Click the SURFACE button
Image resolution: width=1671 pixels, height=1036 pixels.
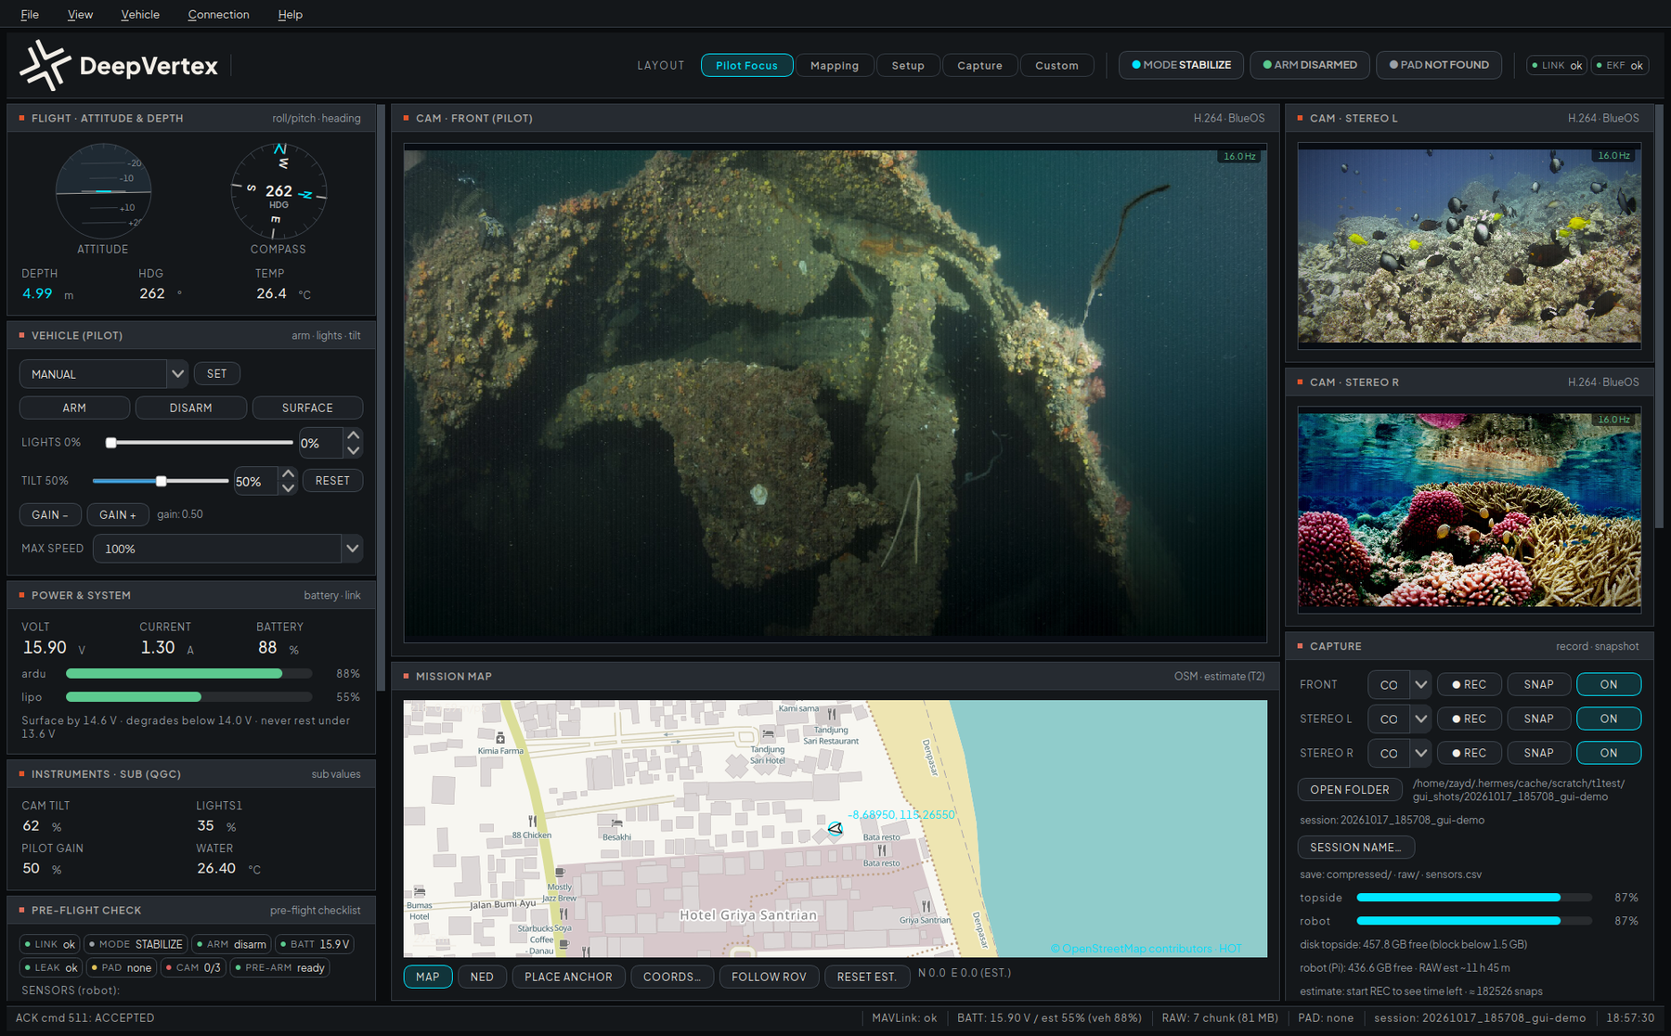[307, 408]
